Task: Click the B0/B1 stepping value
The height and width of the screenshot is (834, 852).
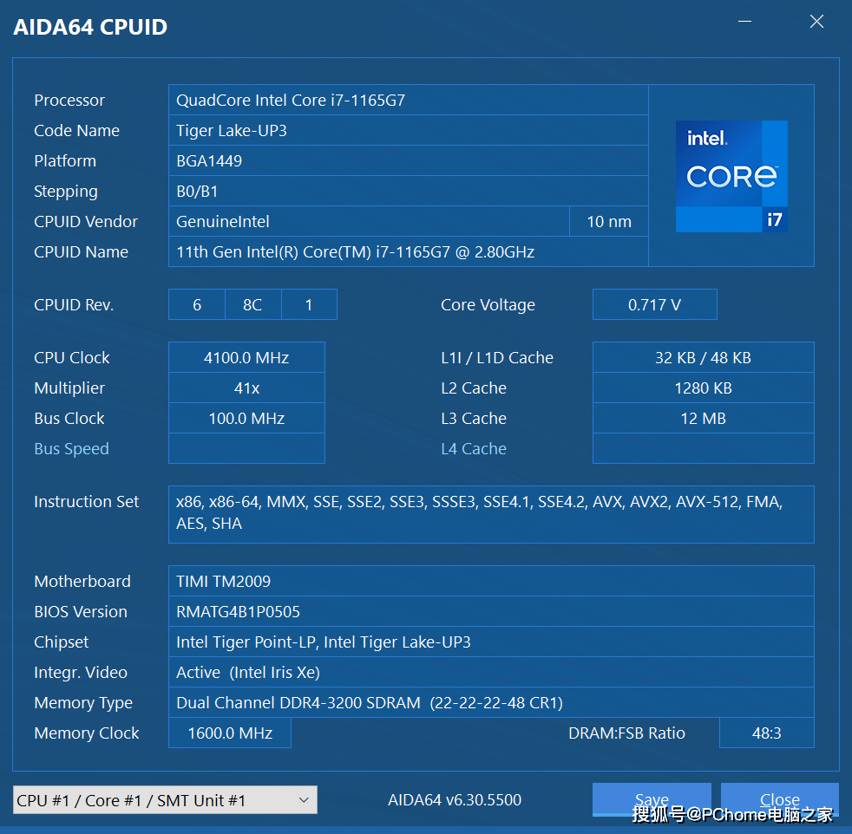Action: pyautogui.click(x=408, y=191)
